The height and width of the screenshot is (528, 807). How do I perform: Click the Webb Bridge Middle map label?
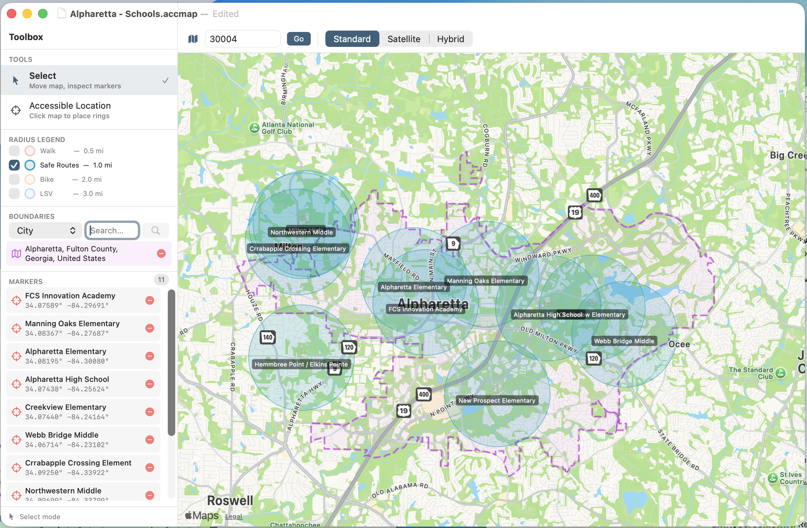pyautogui.click(x=624, y=341)
